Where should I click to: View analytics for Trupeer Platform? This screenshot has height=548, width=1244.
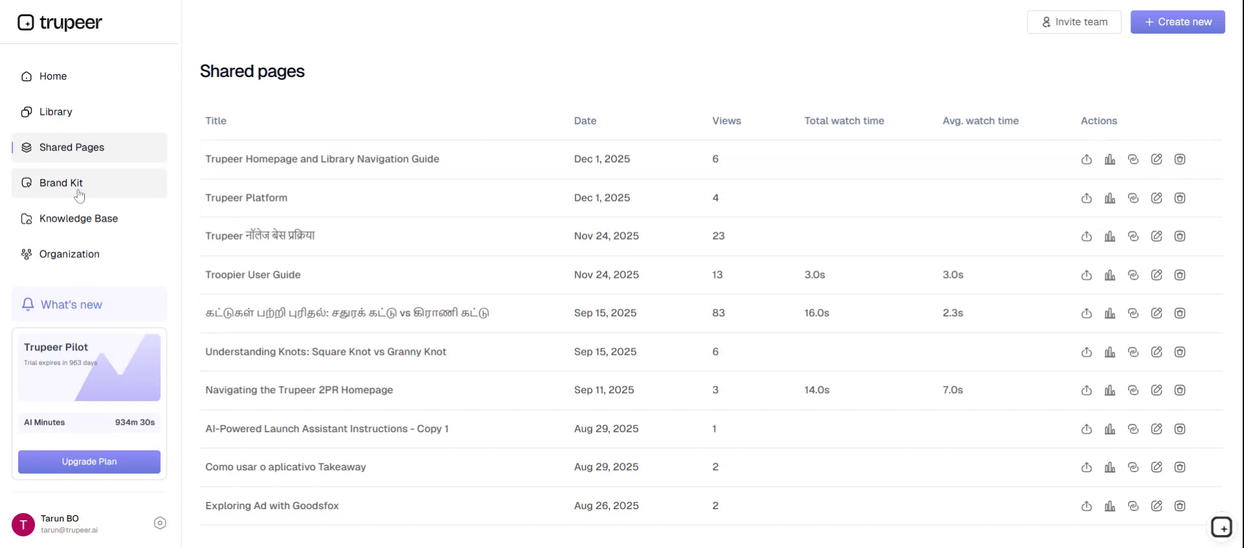[1110, 198]
